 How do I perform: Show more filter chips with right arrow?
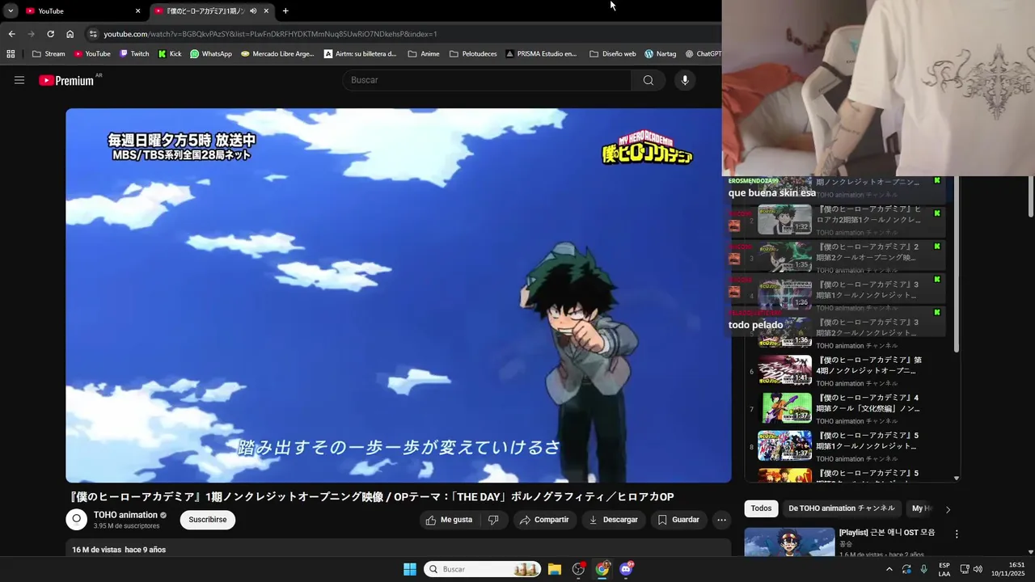coord(948,509)
